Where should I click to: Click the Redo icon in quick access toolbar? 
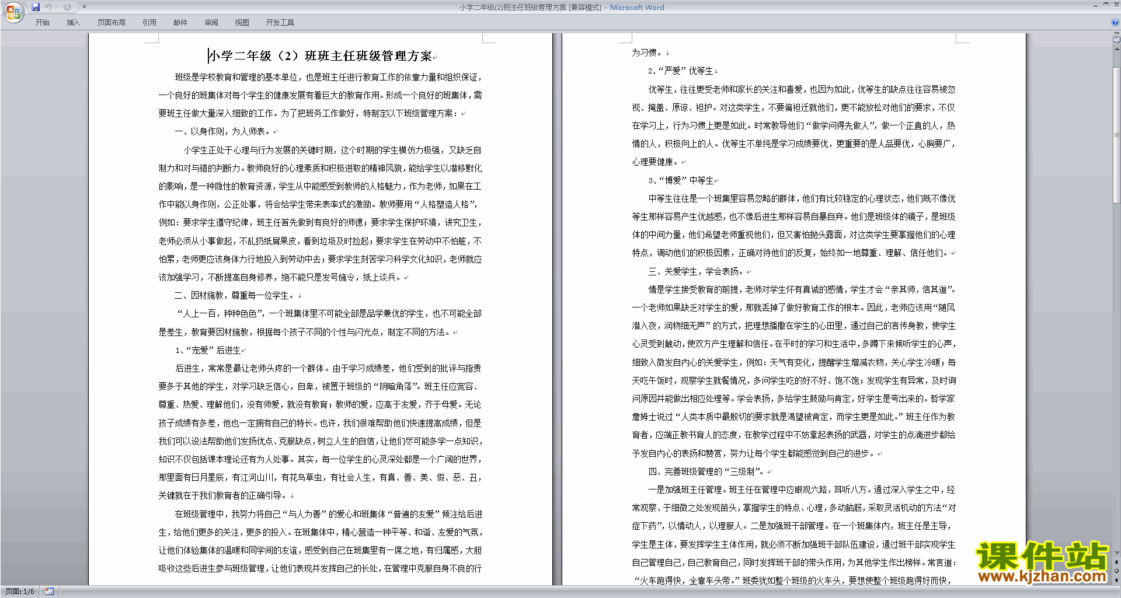click(x=67, y=7)
